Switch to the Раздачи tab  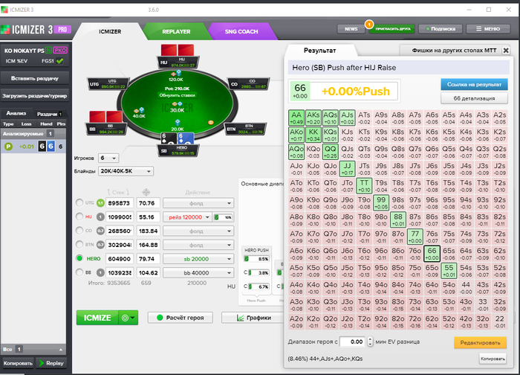[x=49, y=114]
